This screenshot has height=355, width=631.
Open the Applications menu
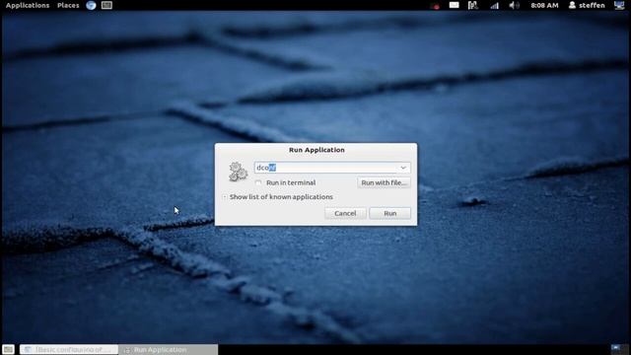28,5
